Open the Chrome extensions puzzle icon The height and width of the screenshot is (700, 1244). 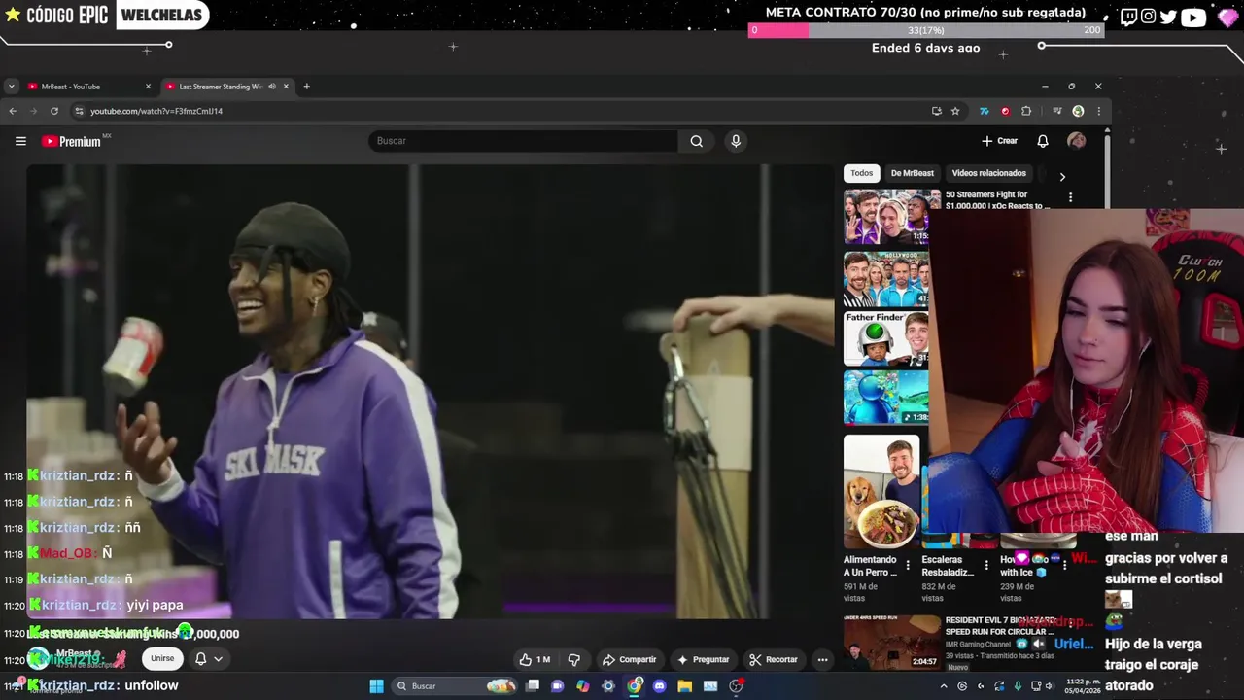(x=1026, y=111)
